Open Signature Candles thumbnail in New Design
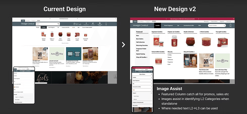This screenshot has height=114, width=247. (x=158, y=41)
